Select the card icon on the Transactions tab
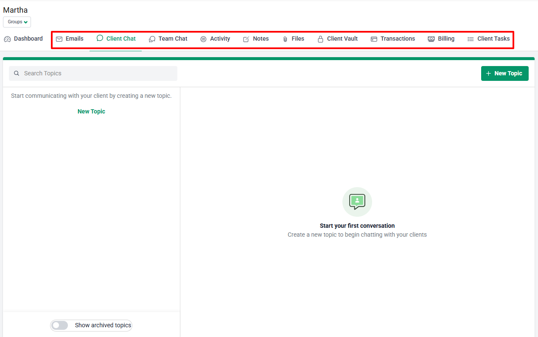 (374, 39)
